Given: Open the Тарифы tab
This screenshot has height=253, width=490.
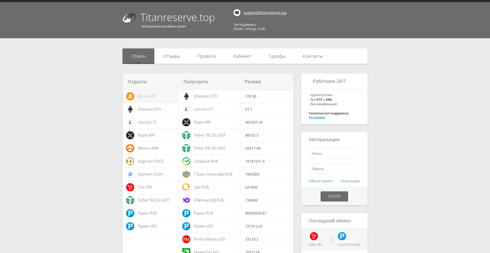Looking at the screenshot, I should (277, 56).
